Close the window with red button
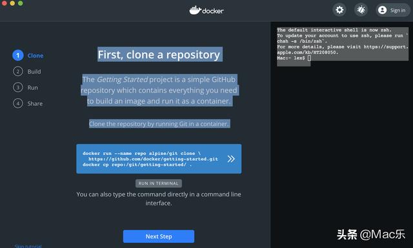Screen dimensions: 413x248 click(5, 3)
